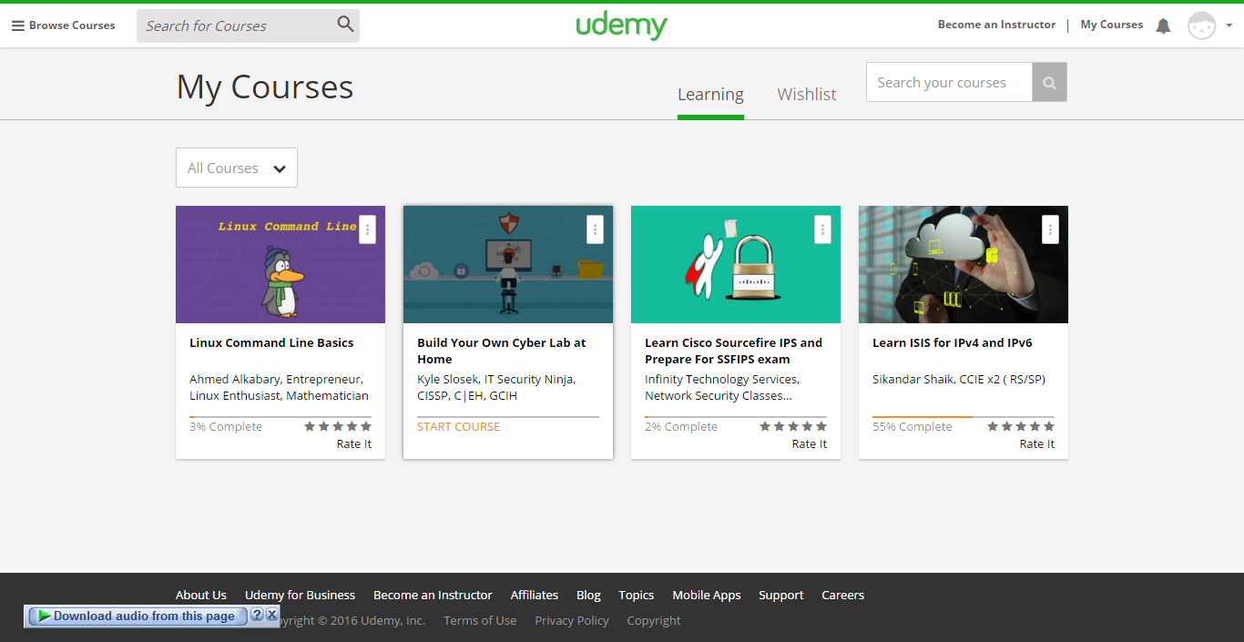Click the play icon on Download audio bar

click(44, 617)
